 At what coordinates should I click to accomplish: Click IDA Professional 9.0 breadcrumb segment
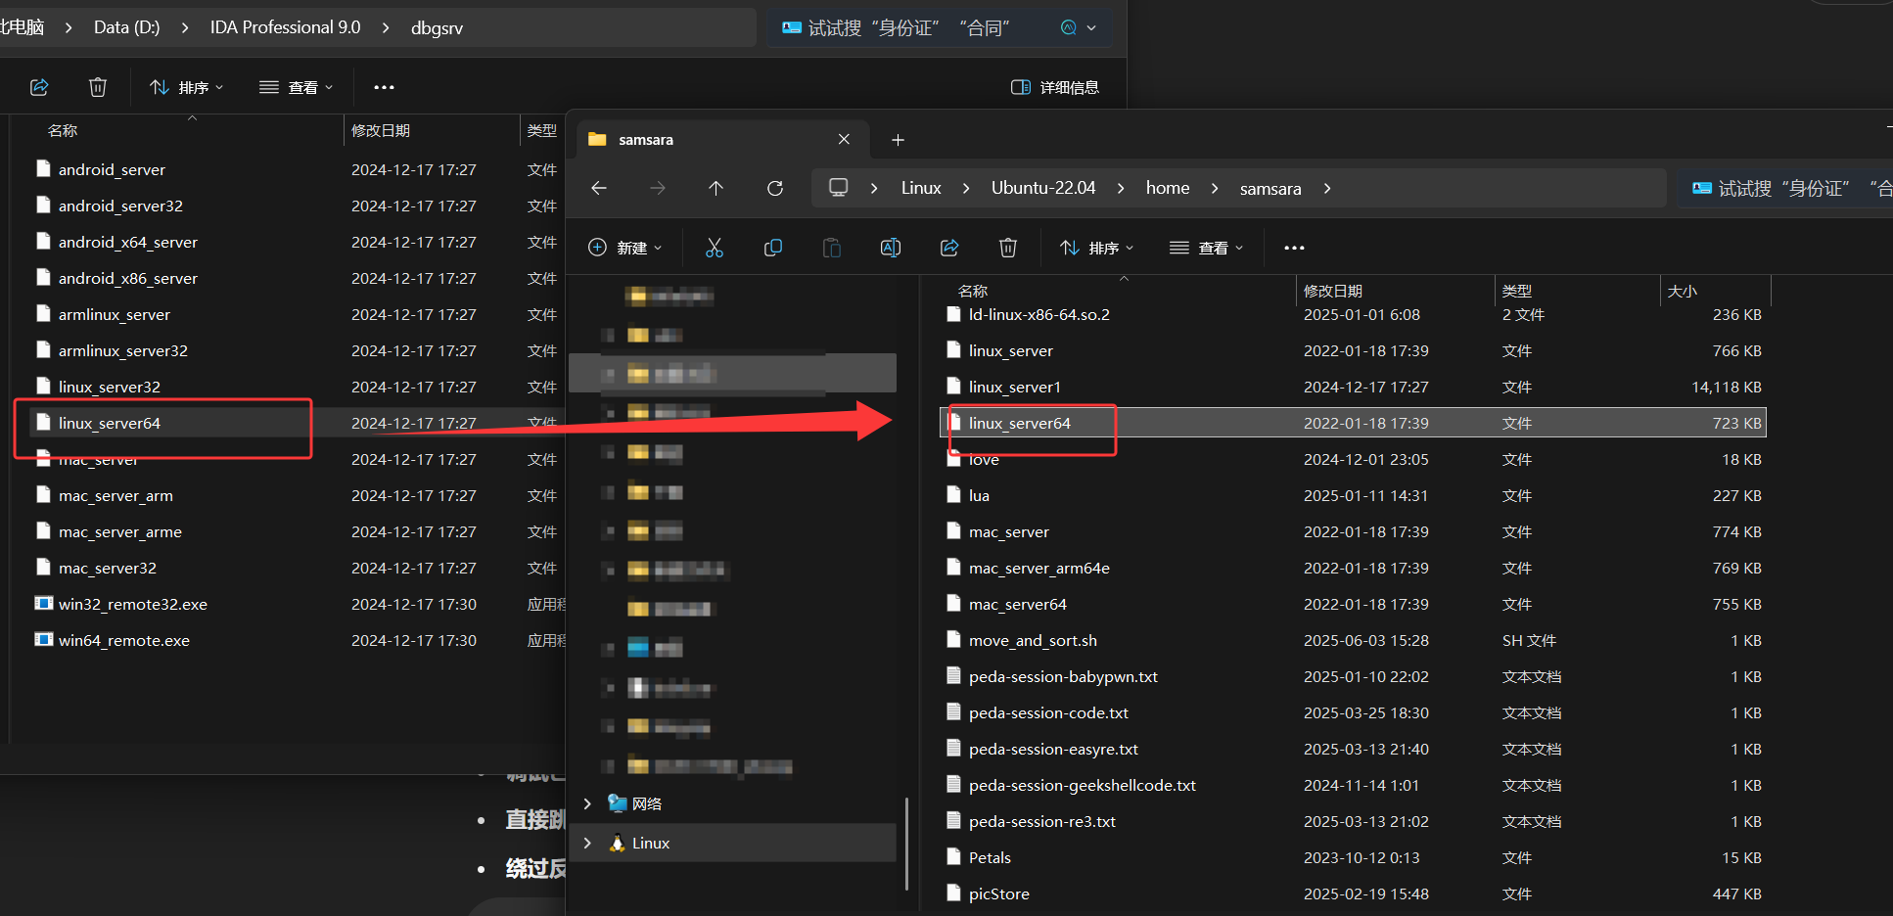[x=285, y=27]
